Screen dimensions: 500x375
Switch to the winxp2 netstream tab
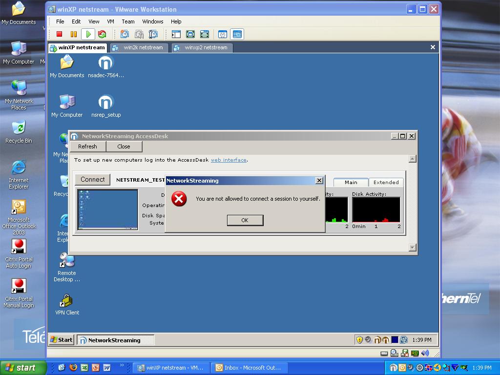(x=202, y=48)
